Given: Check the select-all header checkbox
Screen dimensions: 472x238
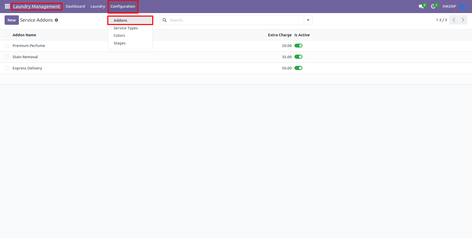Looking at the screenshot, I should tap(7, 35).
